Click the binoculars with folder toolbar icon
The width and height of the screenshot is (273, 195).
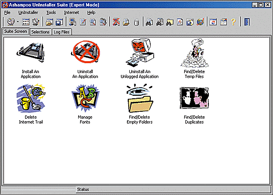pyautogui.click(x=170, y=22)
